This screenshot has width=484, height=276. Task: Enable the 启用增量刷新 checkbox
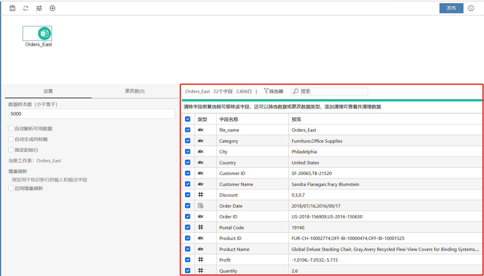coord(11,188)
